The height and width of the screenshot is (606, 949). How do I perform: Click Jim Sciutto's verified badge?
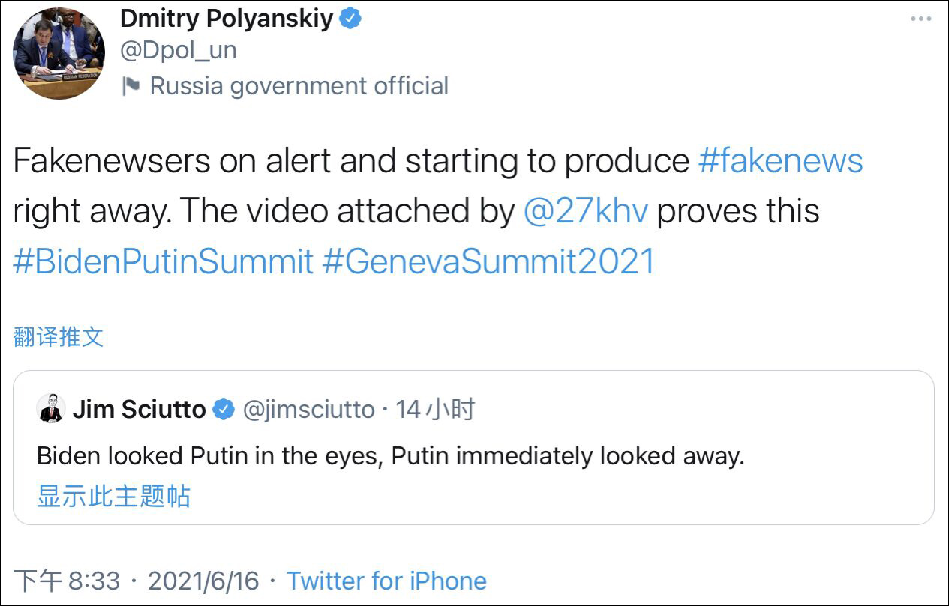(223, 410)
